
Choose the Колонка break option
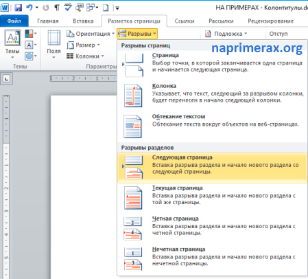(212, 96)
